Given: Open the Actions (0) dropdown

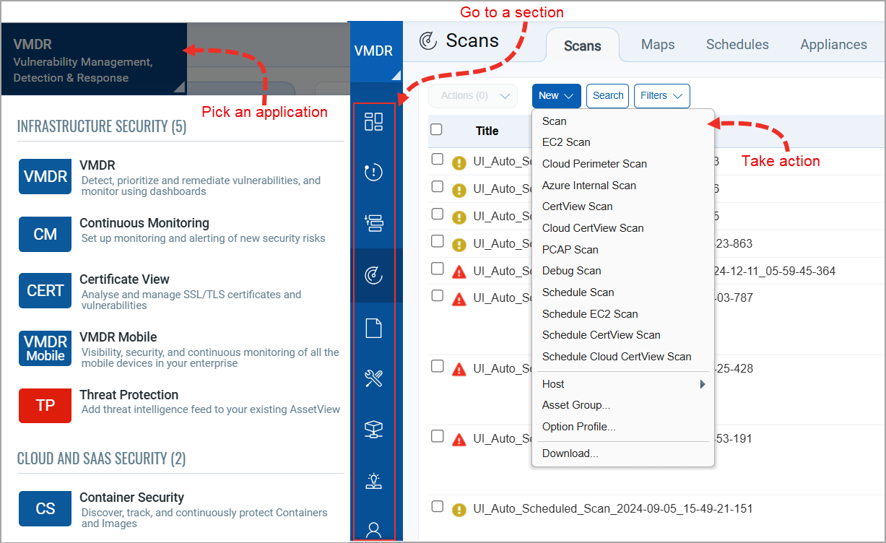Looking at the screenshot, I should pos(473,96).
